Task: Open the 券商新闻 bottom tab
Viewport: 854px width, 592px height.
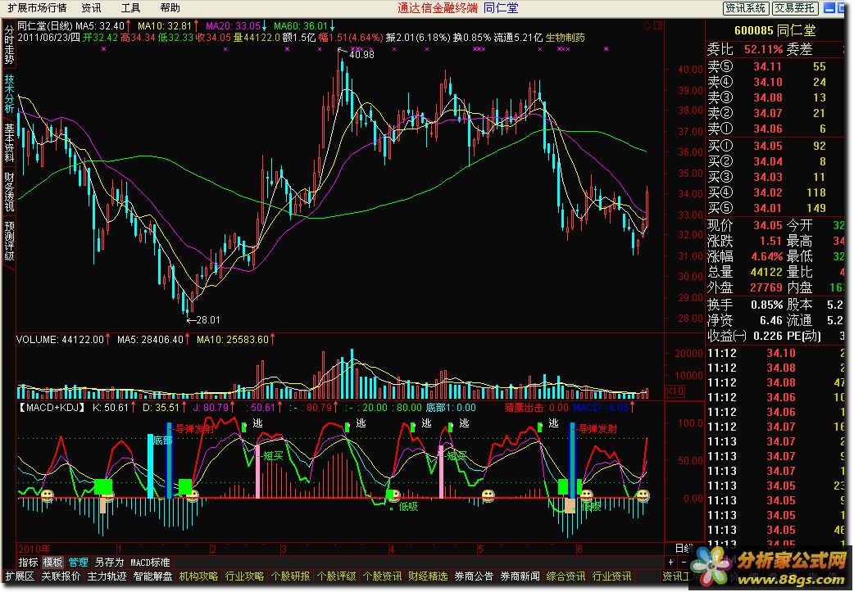Action: (x=520, y=576)
